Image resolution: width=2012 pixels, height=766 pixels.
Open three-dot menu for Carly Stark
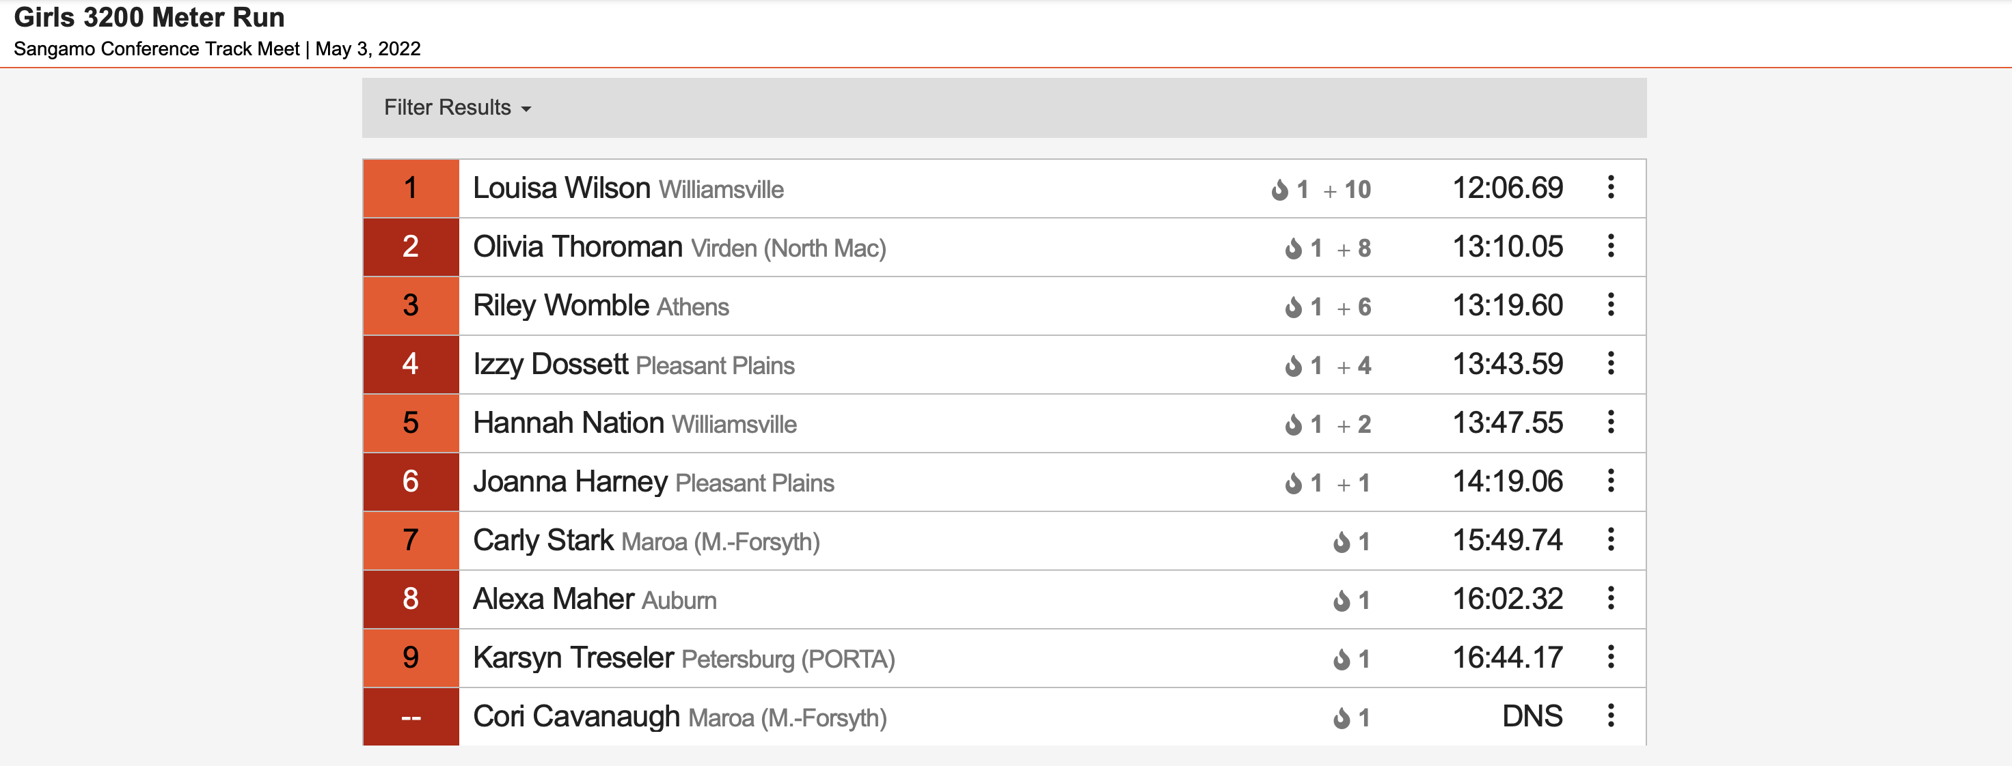coord(1611,540)
